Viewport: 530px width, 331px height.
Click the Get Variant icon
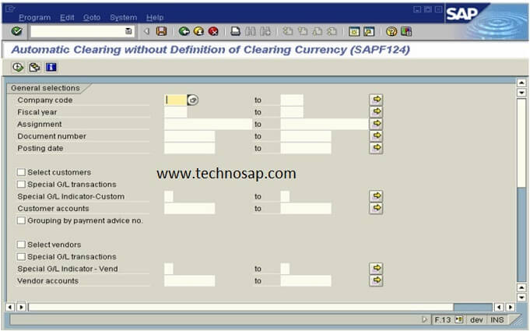[35, 67]
